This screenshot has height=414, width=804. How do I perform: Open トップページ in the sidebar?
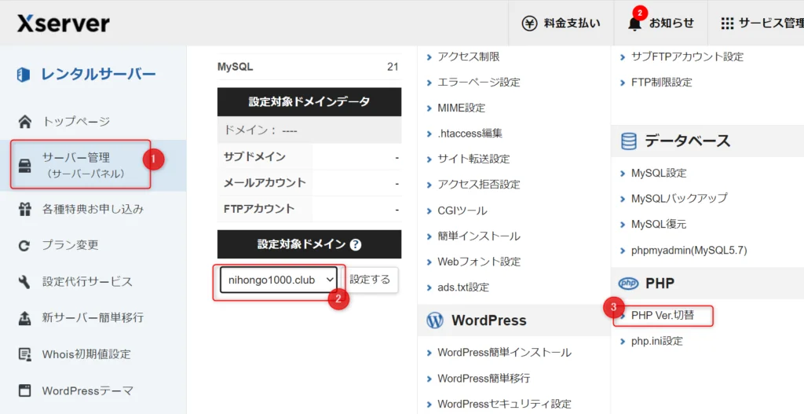pyautogui.click(x=76, y=122)
